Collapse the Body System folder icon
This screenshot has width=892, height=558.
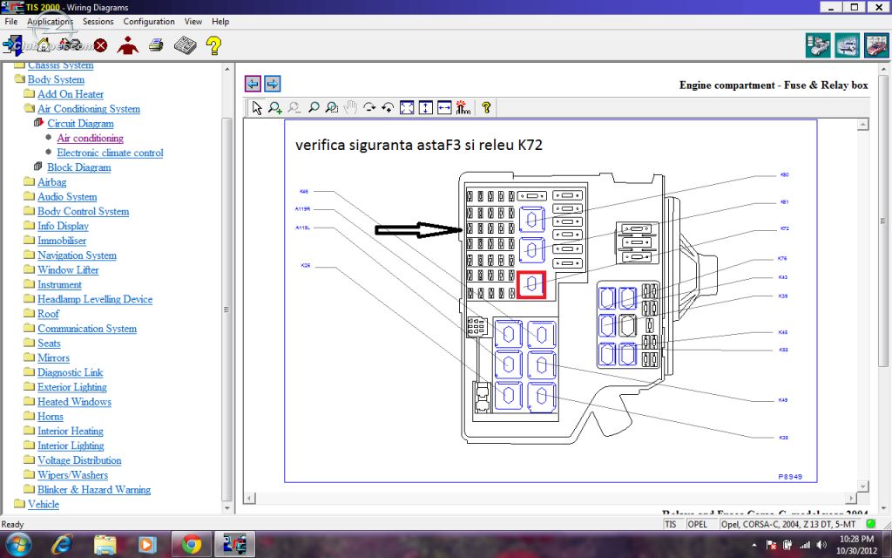[19, 79]
